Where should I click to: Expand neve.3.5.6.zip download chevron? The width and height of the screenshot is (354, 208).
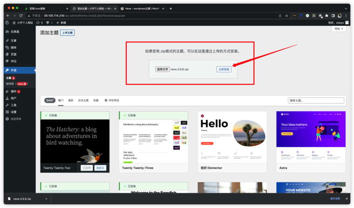click(46, 199)
